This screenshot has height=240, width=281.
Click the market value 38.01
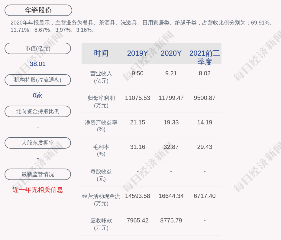(38, 64)
